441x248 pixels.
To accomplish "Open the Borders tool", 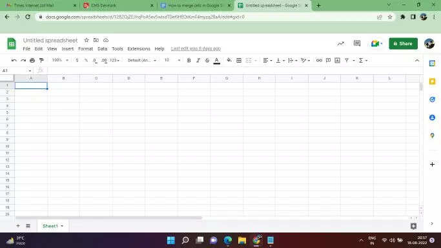I will (x=239, y=61).
